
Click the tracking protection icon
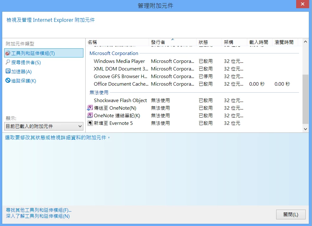click(x=8, y=80)
